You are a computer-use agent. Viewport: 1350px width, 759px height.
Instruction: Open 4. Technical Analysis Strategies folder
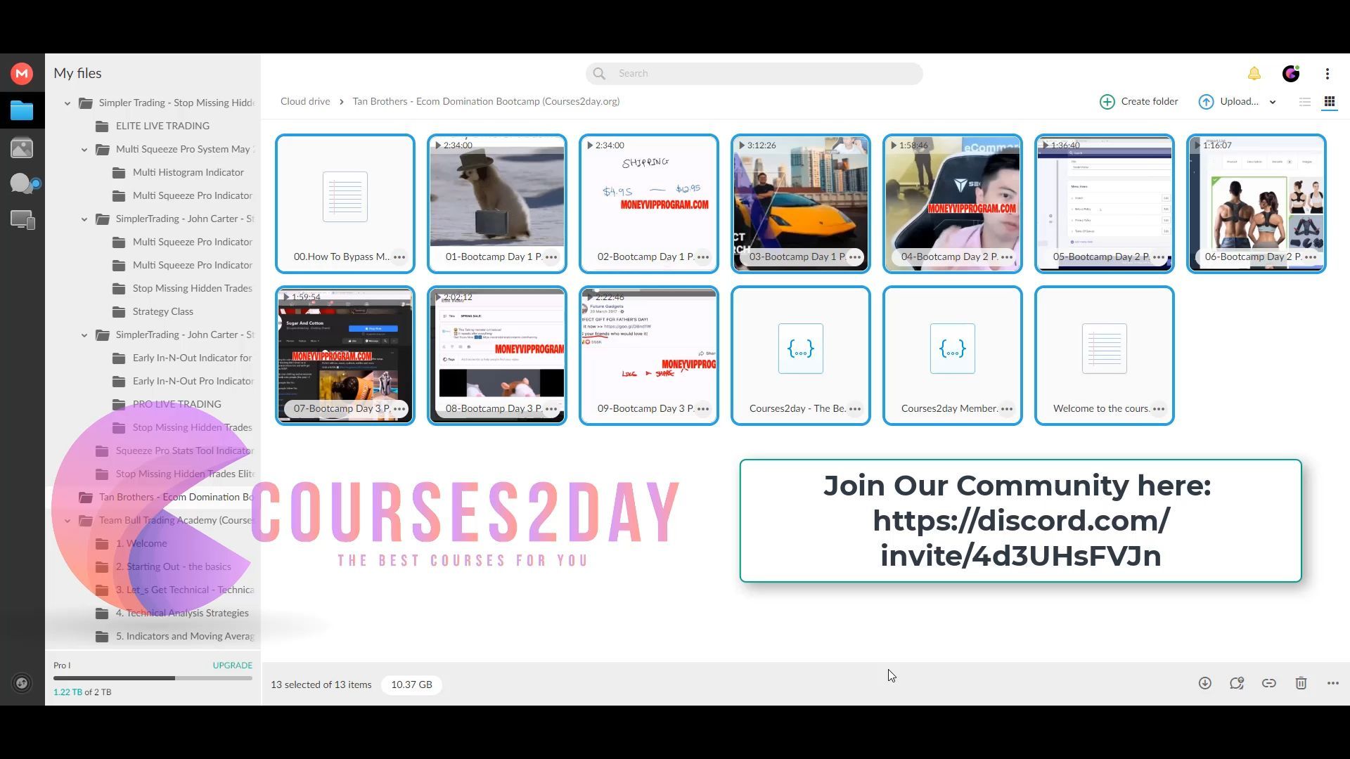(182, 614)
